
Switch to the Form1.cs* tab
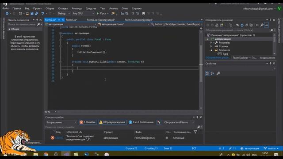point(71,20)
